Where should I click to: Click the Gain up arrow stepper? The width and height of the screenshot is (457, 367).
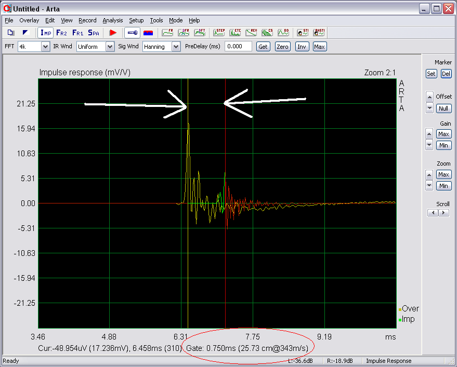point(429,134)
